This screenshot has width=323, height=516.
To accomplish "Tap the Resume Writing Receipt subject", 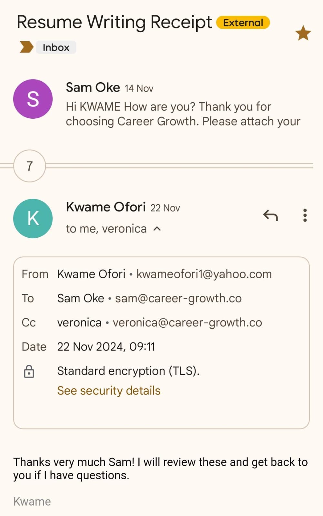I will coord(114,22).
